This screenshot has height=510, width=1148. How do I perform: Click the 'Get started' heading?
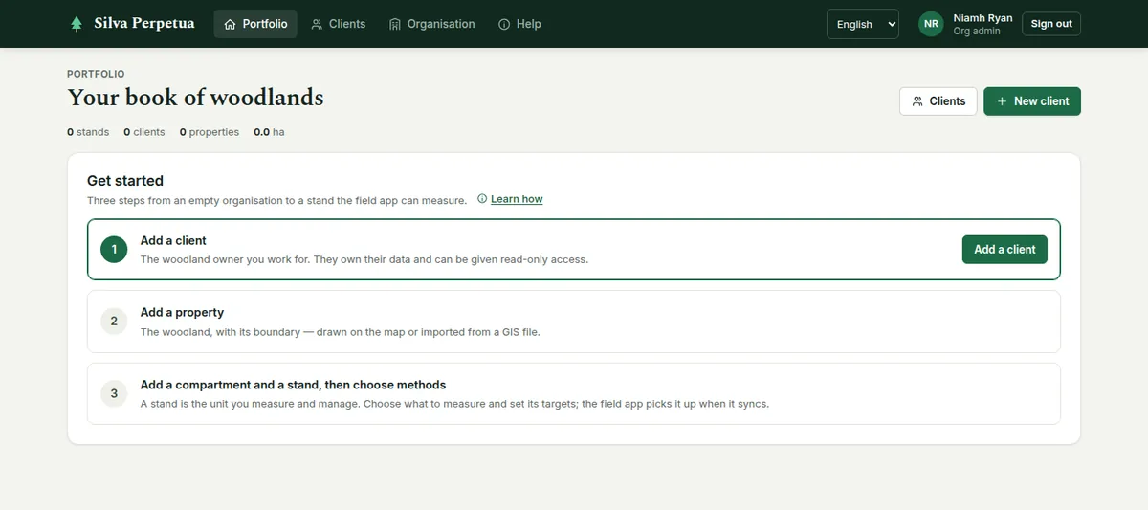tap(125, 181)
